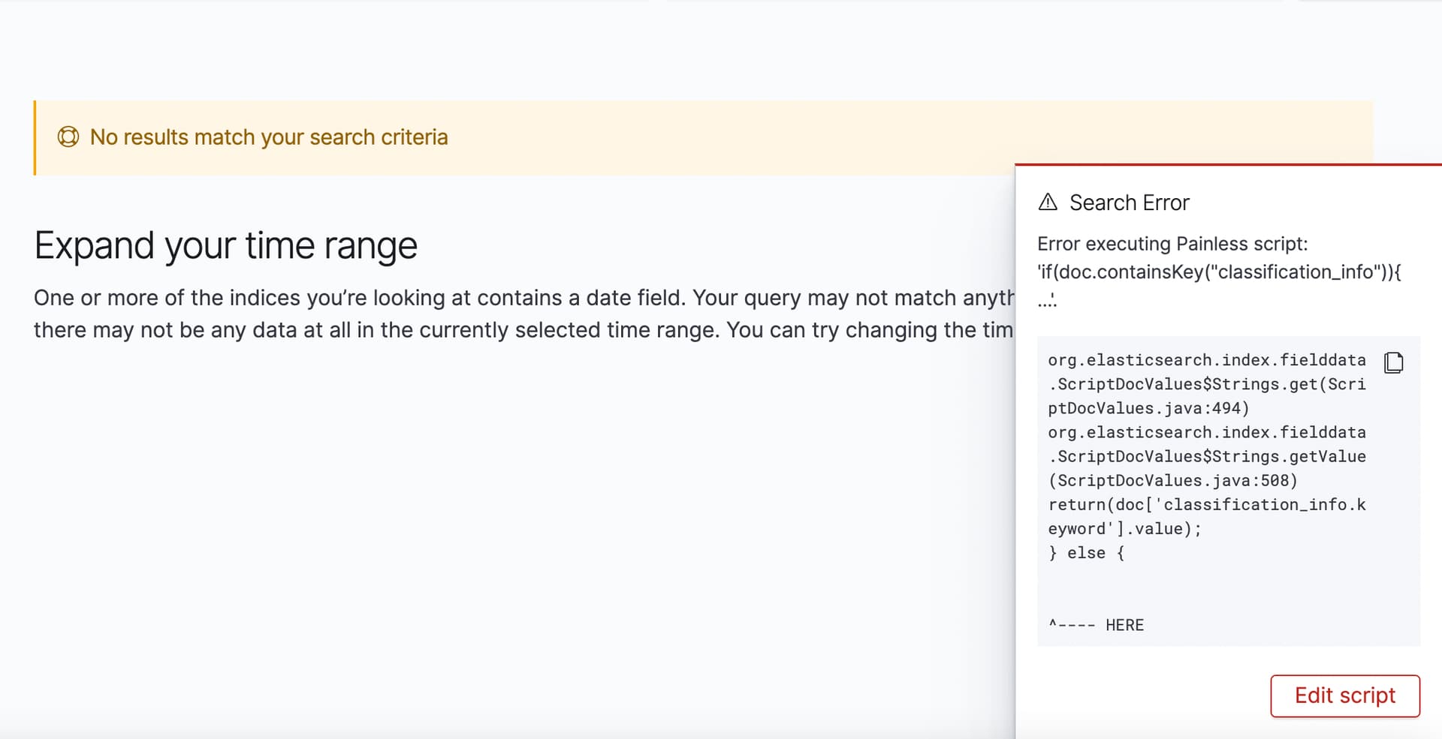Click the '.ScriptDocValues$Strings.getValue' trace line
This screenshot has height=739, width=1442.
coord(1206,456)
